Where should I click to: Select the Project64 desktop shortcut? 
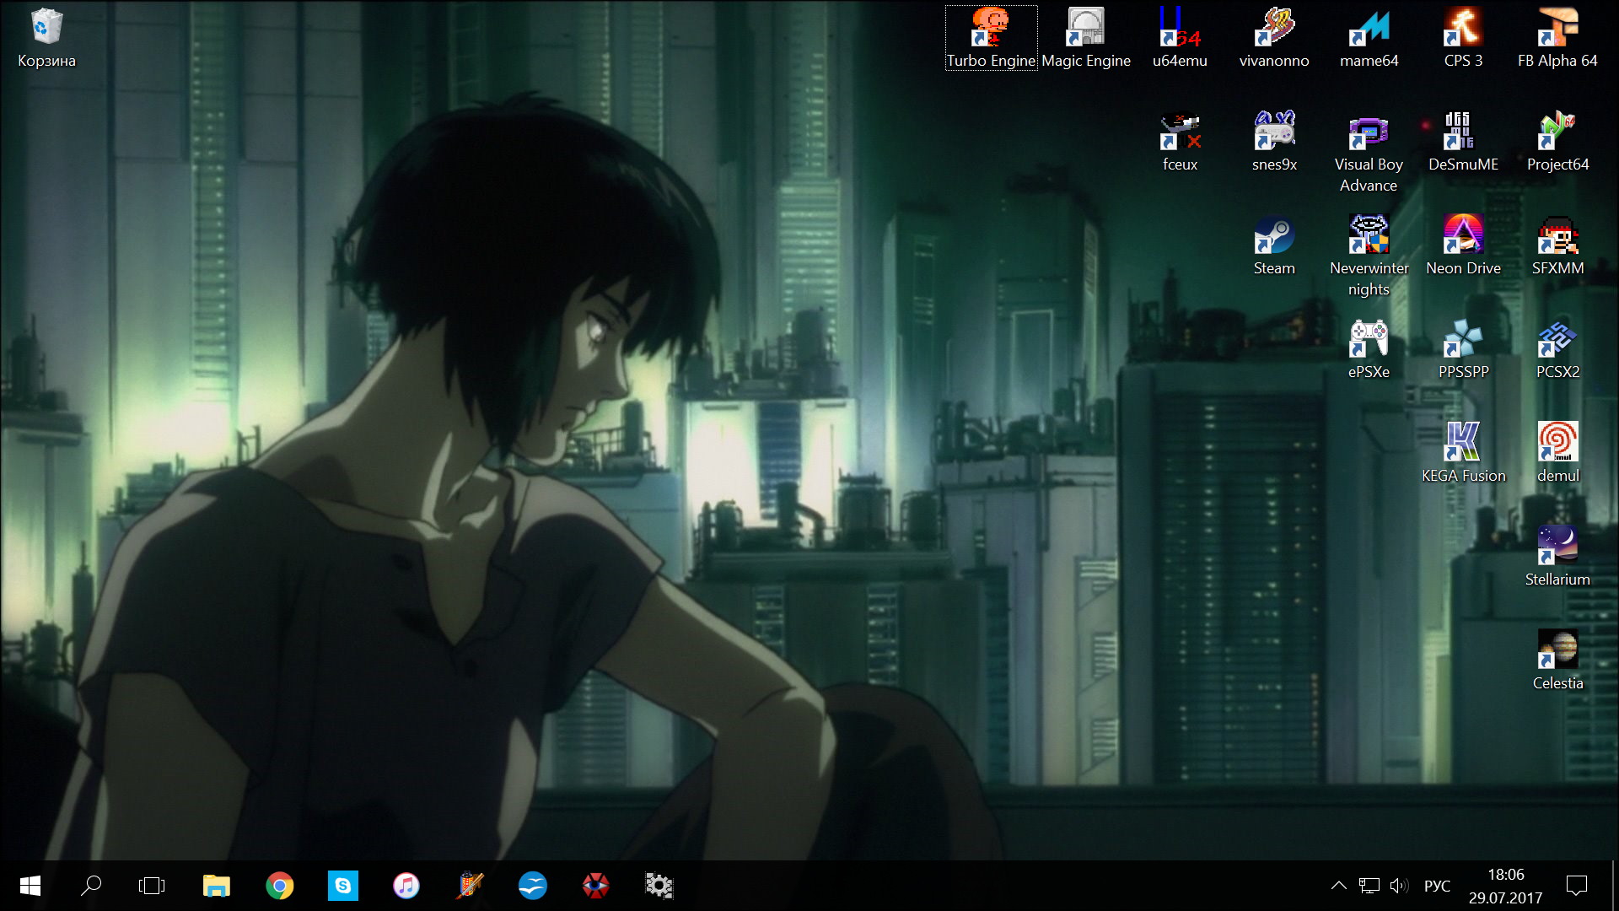(1557, 143)
